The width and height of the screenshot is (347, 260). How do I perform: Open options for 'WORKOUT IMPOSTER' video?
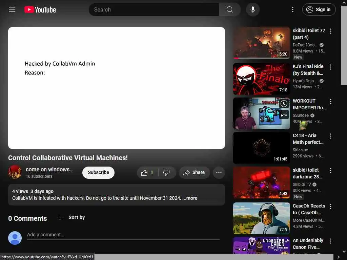pyautogui.click(x=331, y=102)
